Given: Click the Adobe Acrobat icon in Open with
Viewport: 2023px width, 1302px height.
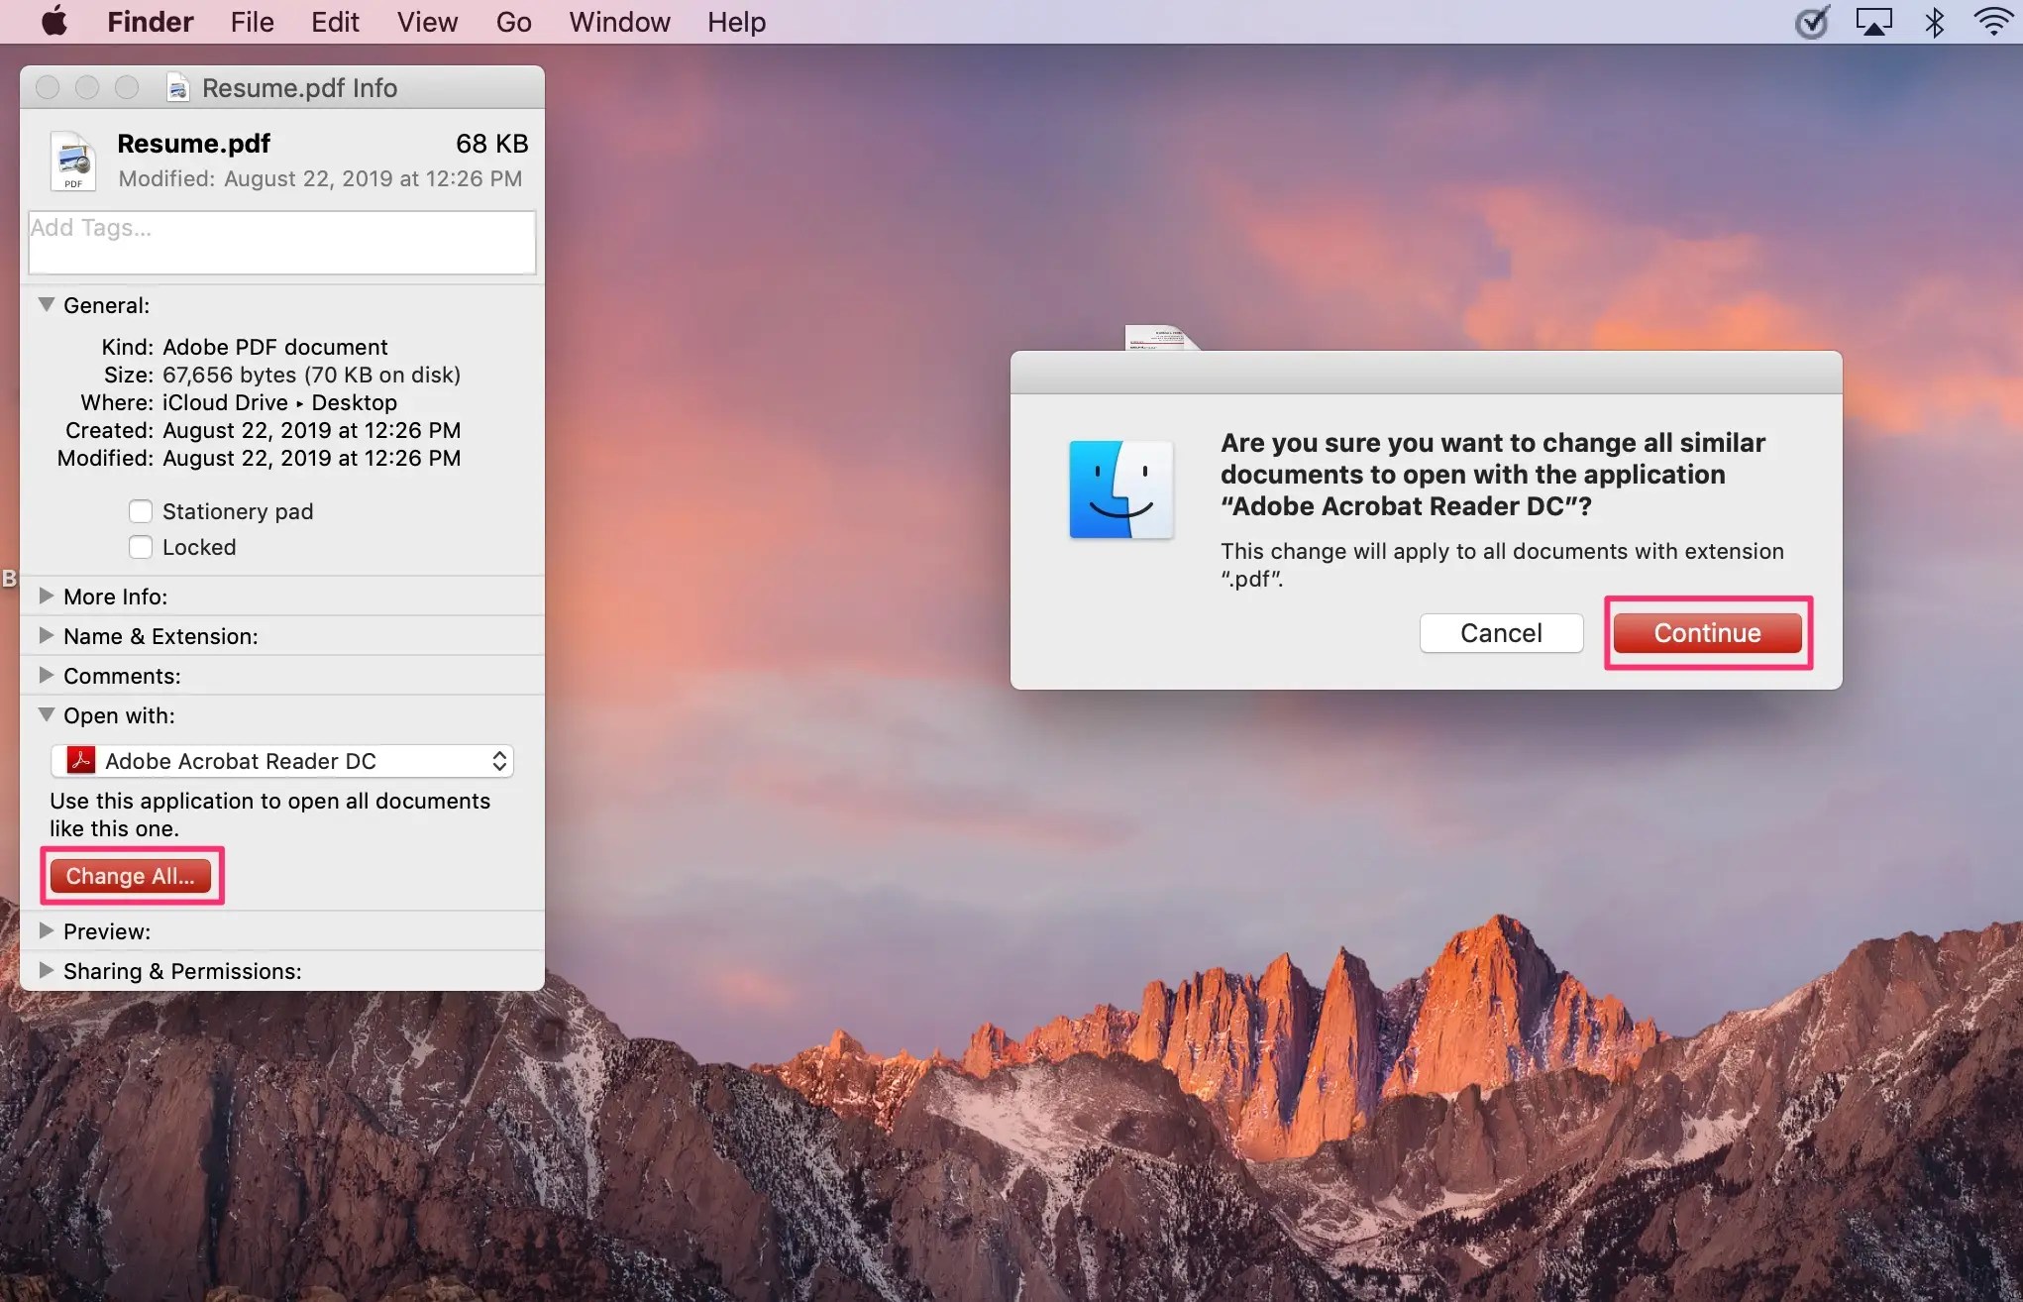Looking at the screenshot, I should coord(80,760).
